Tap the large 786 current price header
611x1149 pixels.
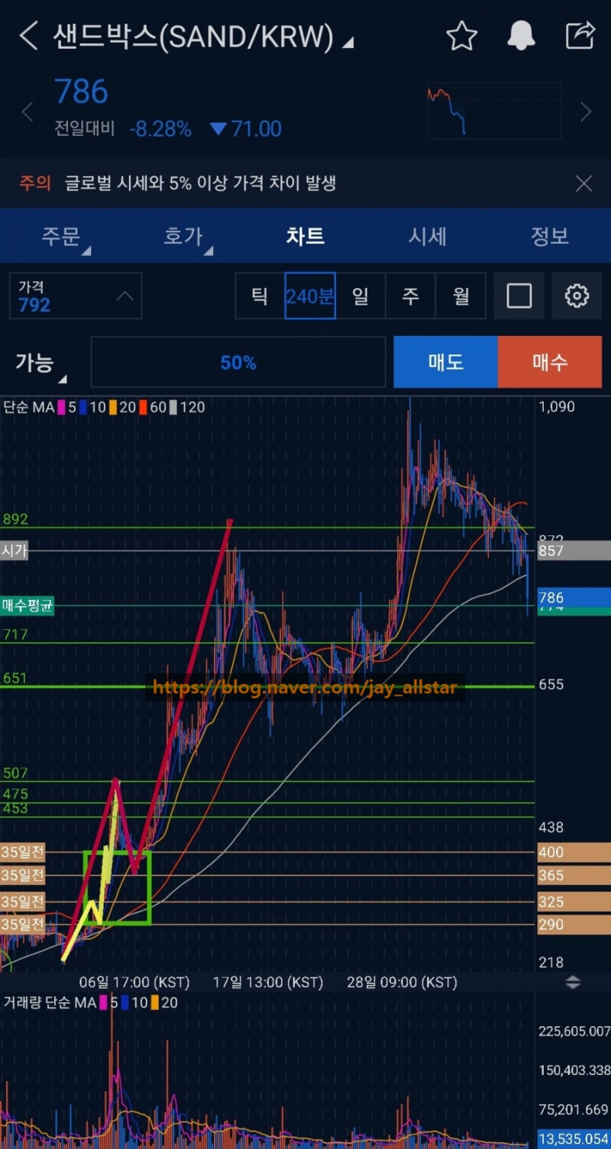81,92
